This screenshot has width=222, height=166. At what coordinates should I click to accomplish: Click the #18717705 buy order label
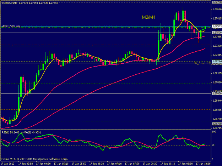(x=11, y=26)
